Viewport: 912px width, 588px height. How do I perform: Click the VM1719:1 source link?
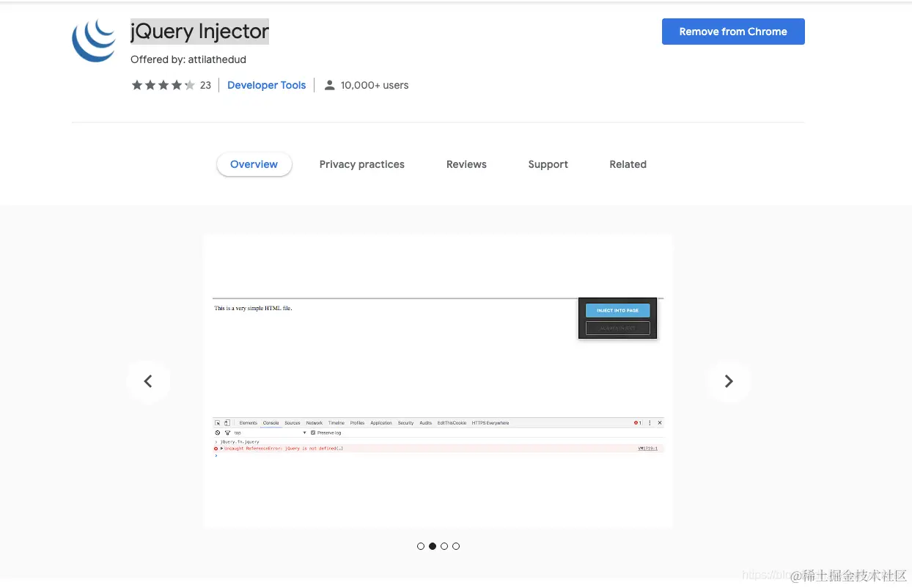[x=647, y=448]
